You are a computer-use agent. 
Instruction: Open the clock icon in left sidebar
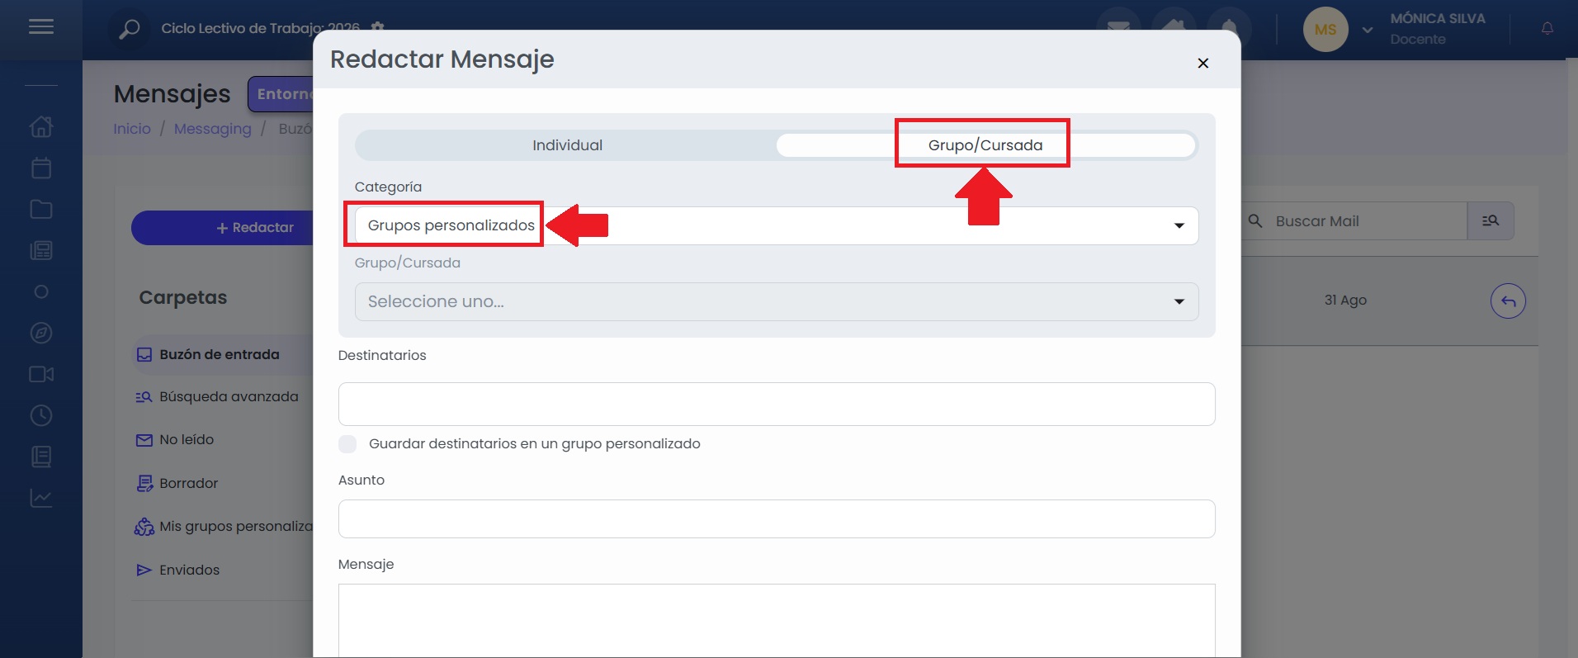click(x=41, y=415)
